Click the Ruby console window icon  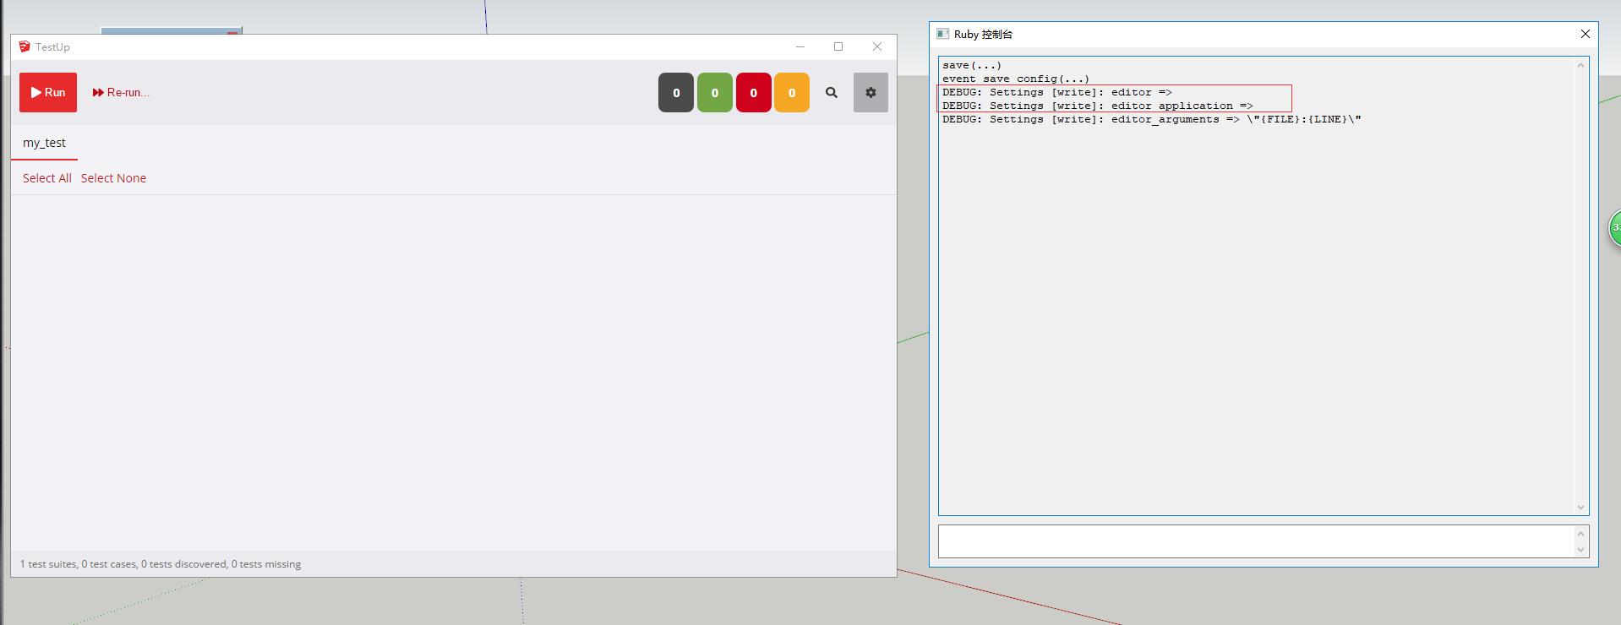[942, 34]
